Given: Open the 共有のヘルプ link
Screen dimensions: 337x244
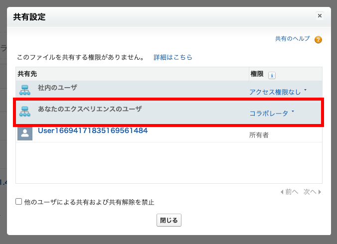Looking at the screenshot, I should 292,39.
